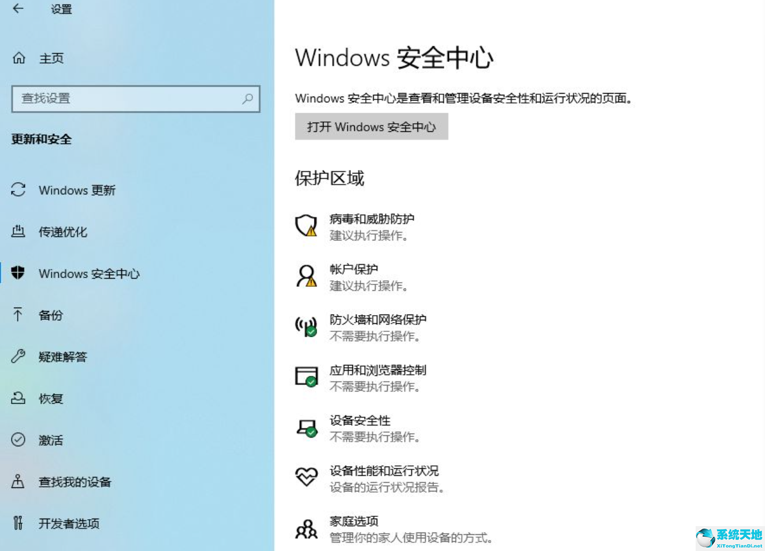Screen dimensions: 765x551
Task: Click the 查找我的设备 locate icon
Action: (x=18, y=482)
